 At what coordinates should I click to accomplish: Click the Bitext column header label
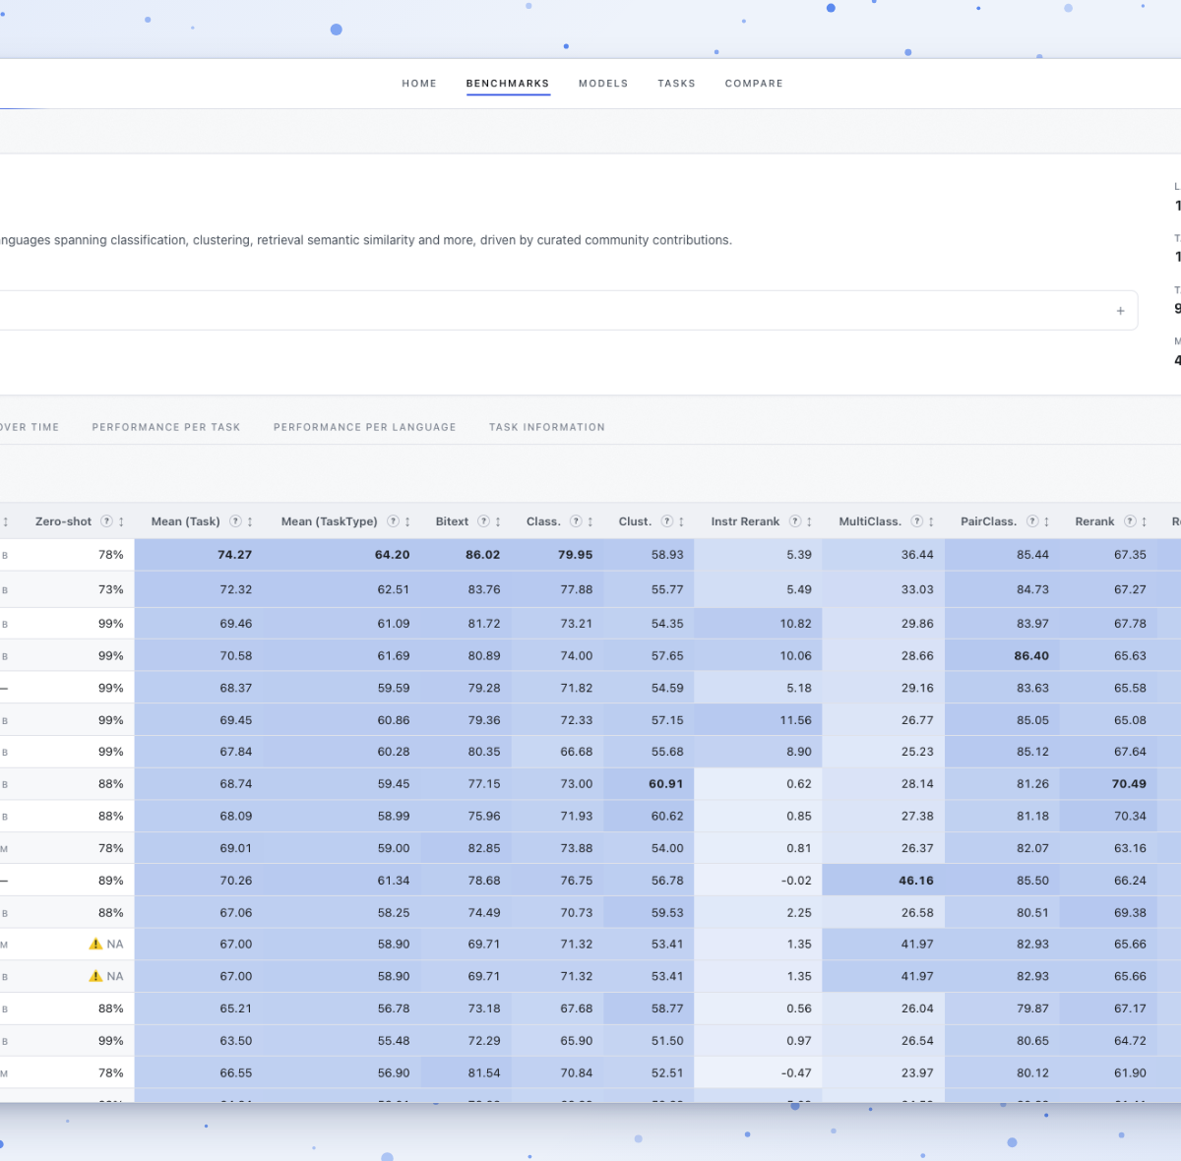(453, 521)
